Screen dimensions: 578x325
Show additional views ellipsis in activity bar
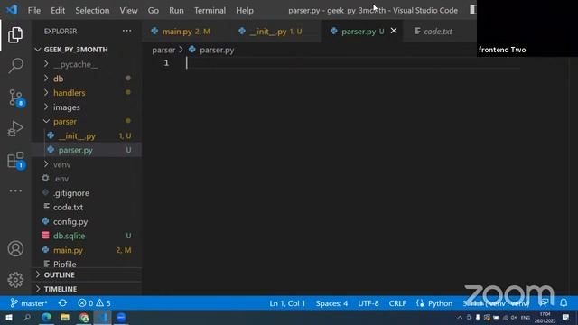(x=15, y=190)
